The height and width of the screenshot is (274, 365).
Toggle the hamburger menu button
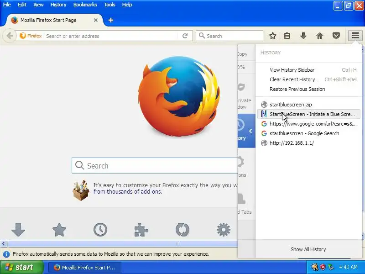pos(355,36)
